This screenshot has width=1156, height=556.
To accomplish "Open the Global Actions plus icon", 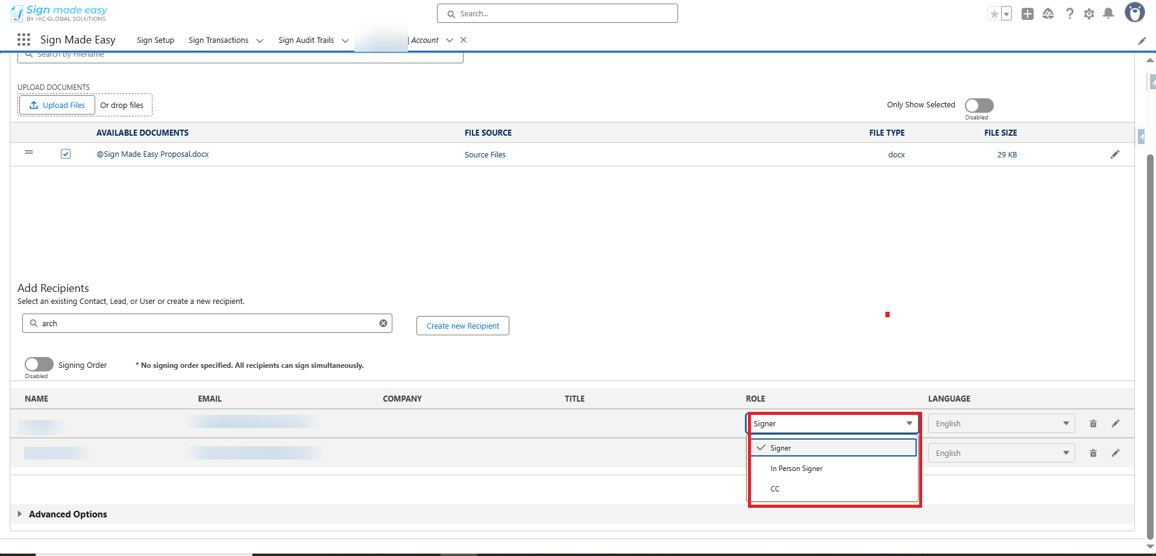I will (1028, 14).
